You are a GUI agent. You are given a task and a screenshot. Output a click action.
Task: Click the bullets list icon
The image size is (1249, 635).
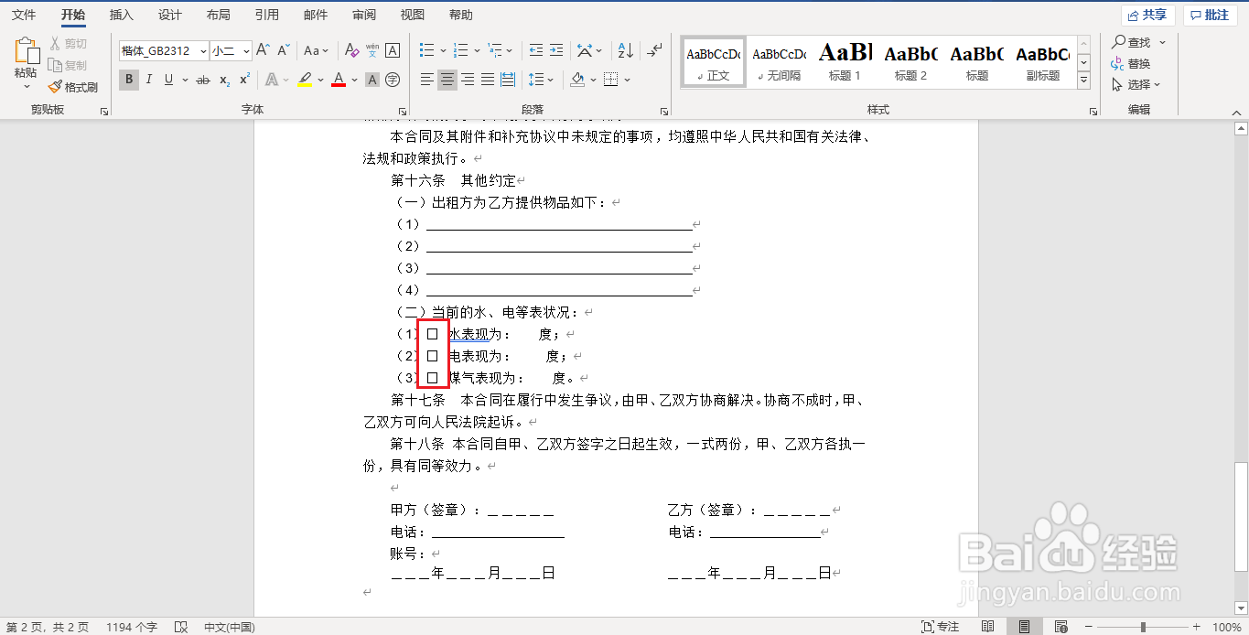426,50
